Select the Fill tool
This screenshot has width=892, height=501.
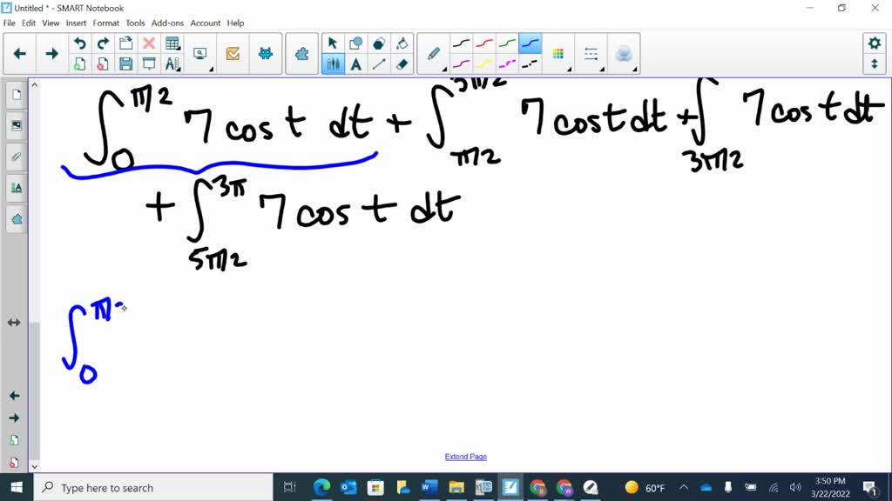(402, 42)
